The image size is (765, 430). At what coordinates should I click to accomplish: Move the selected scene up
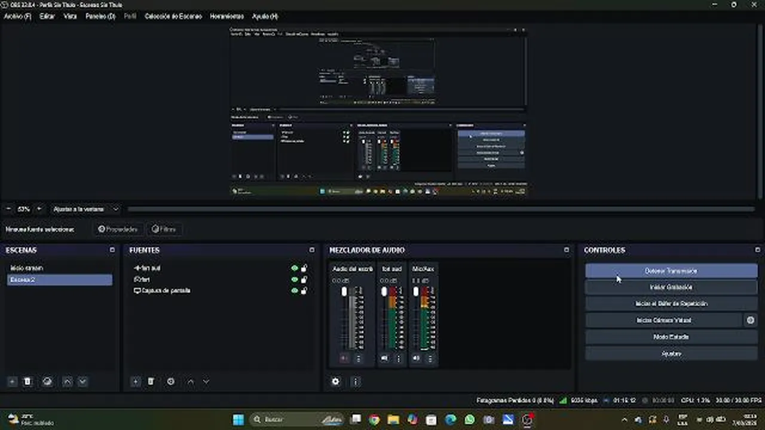(x=67, y=381)
